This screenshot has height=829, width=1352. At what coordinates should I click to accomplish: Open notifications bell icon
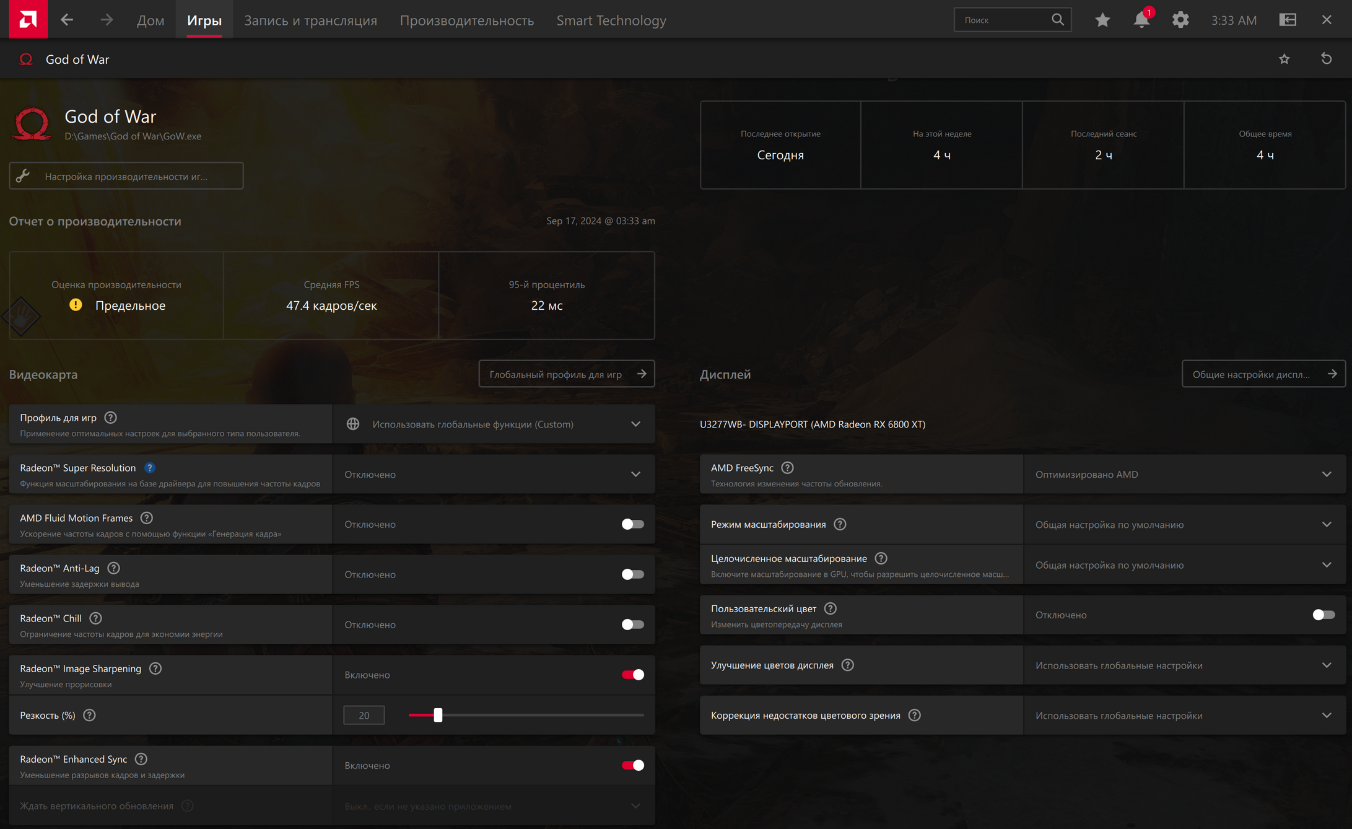point(1141,20)
